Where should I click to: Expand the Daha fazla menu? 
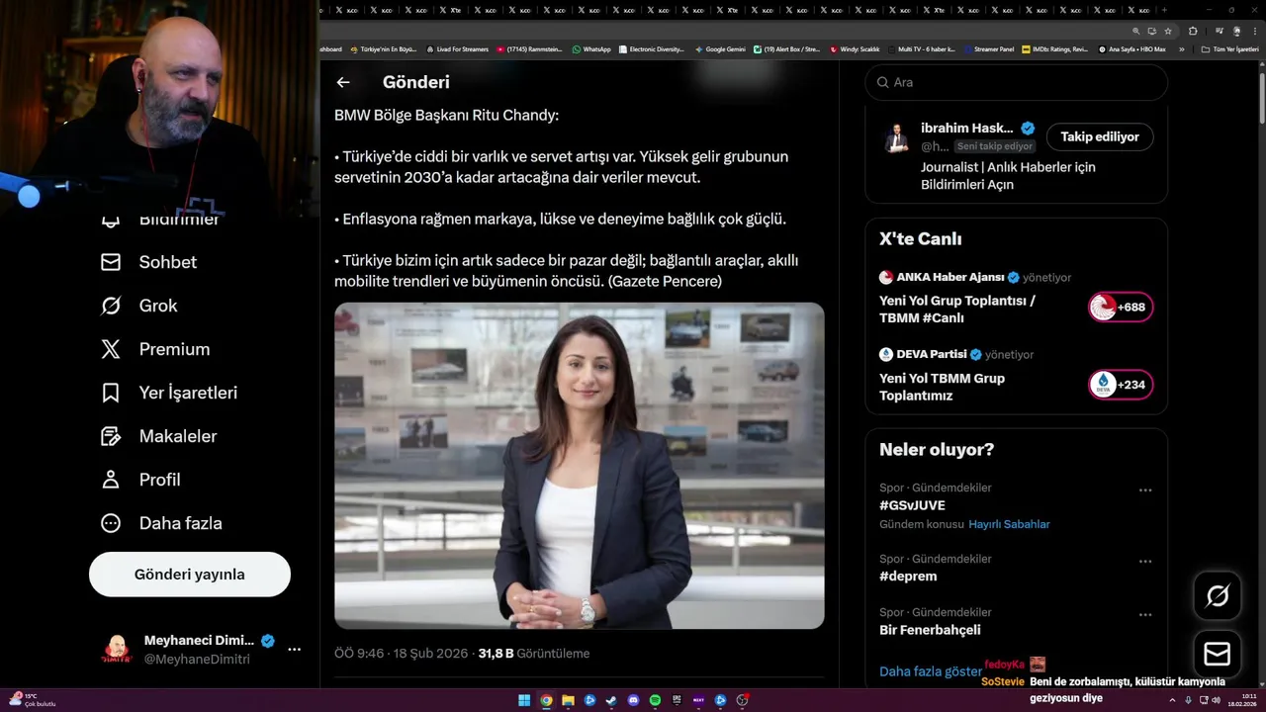(x=160, y=523)
